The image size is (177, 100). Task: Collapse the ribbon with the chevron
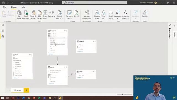176,21
